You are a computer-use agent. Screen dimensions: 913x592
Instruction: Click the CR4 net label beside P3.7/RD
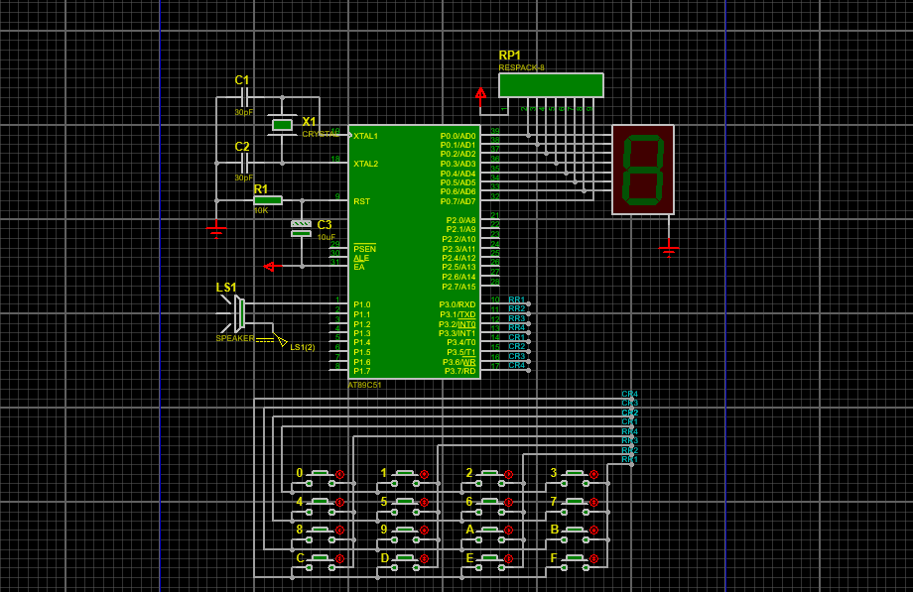(516, 366)
